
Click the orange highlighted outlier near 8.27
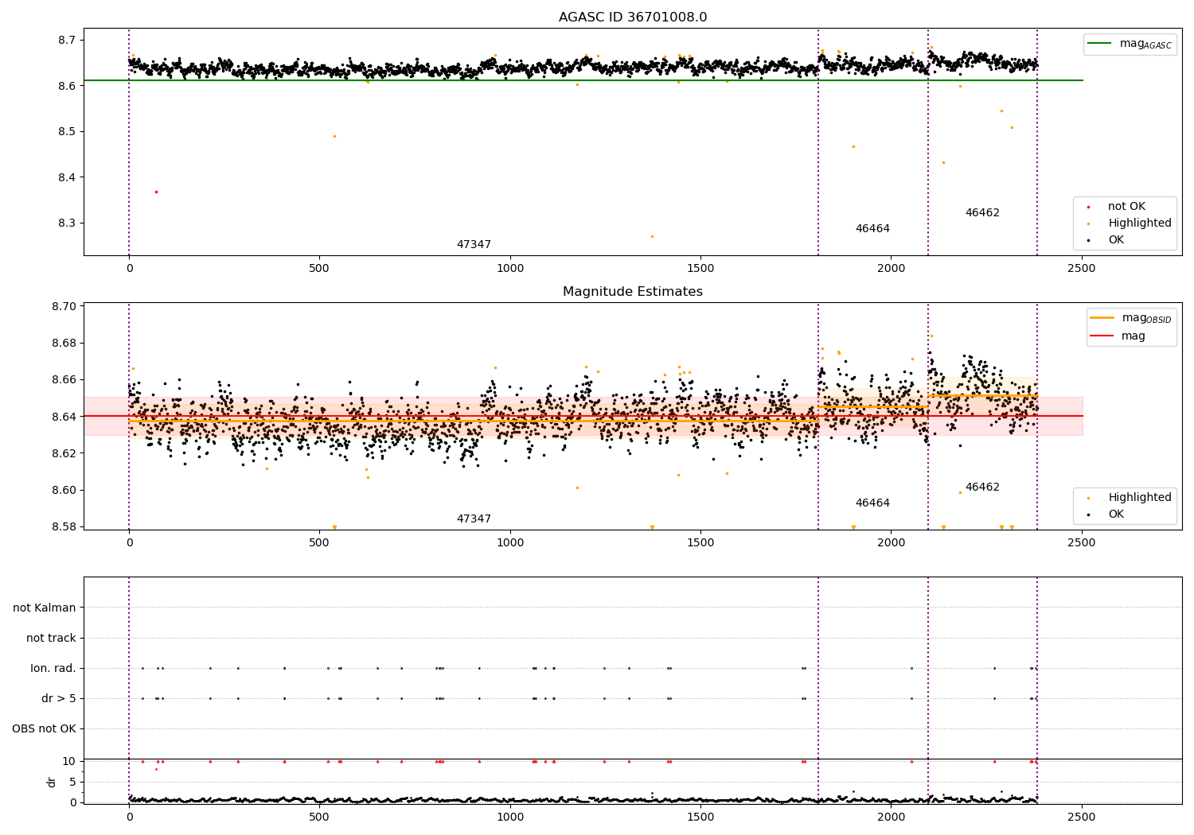click(652, 236)
